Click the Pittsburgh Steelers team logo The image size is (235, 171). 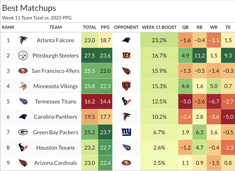coord(23,56)
